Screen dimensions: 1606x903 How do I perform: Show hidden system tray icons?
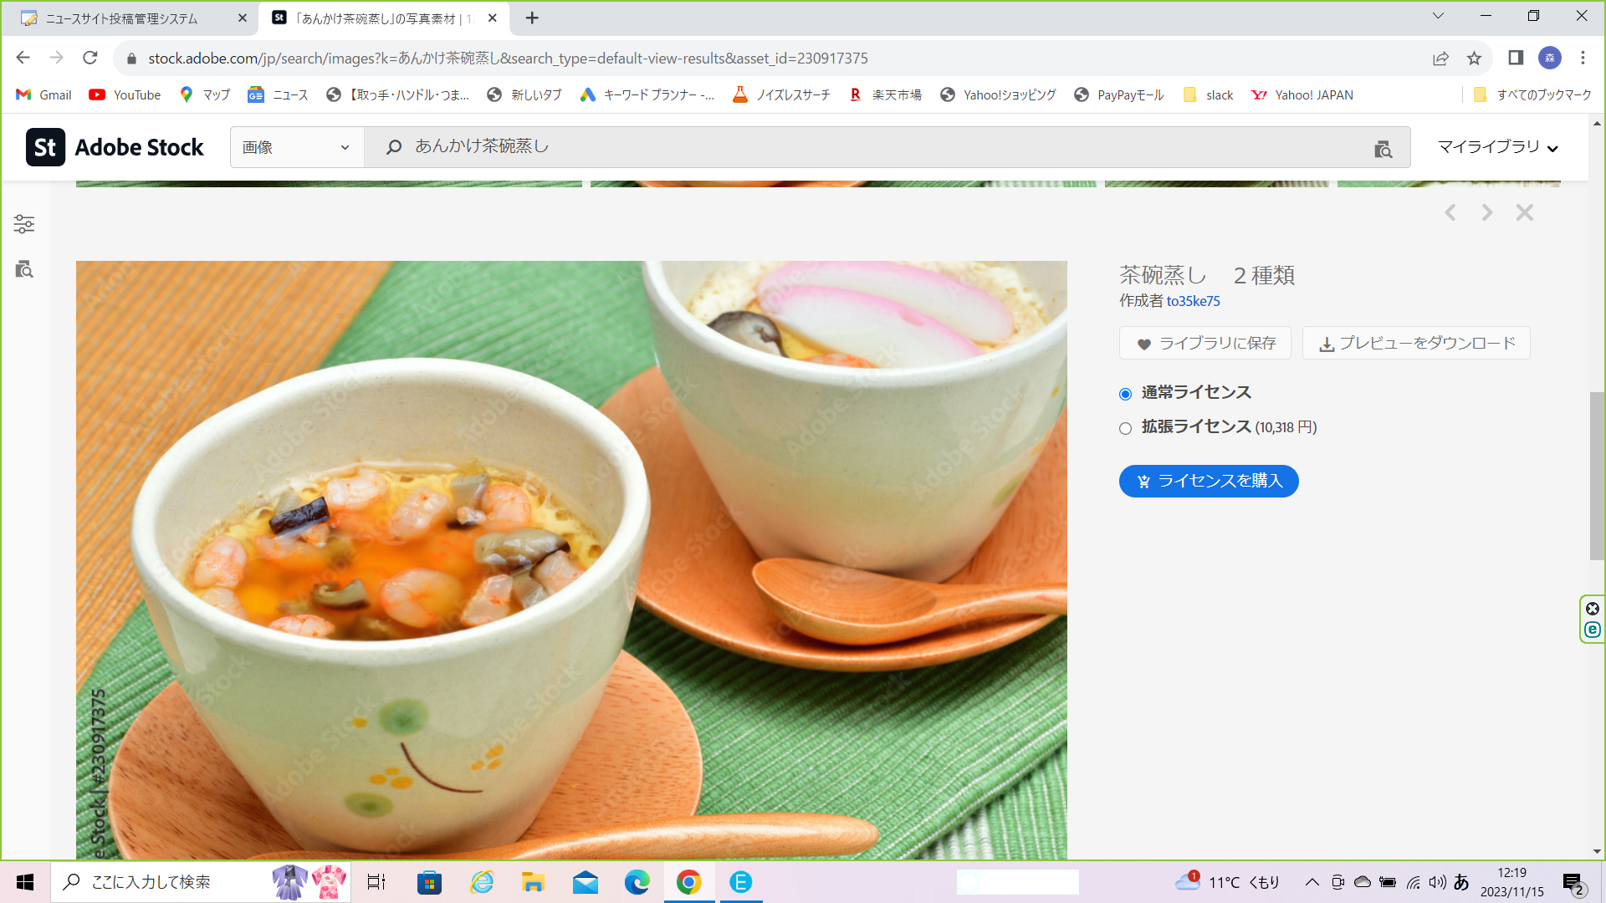tap(1312, 882)
